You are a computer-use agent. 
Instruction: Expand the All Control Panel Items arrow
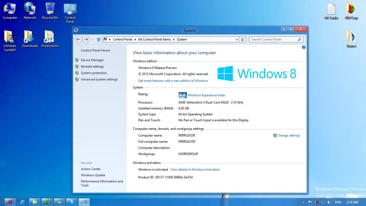174,40
